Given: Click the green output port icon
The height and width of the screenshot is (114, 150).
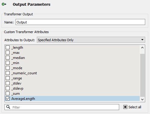Looking at the screenshot, I should 4,4.
